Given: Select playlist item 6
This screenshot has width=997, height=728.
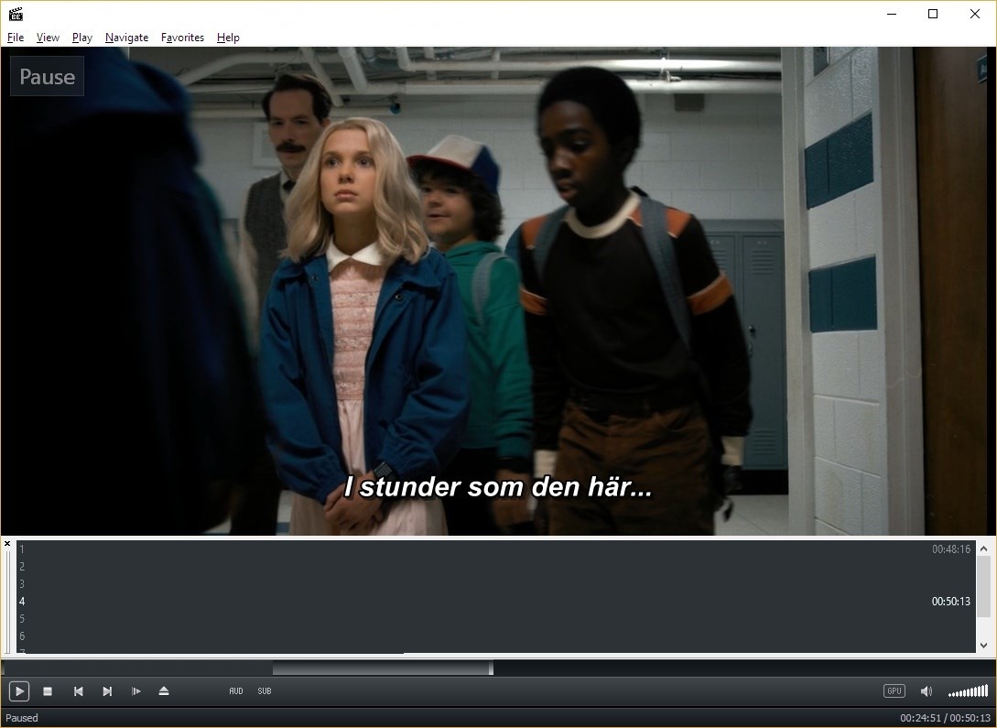Looking at the screenshot, I should click(496, 636).
